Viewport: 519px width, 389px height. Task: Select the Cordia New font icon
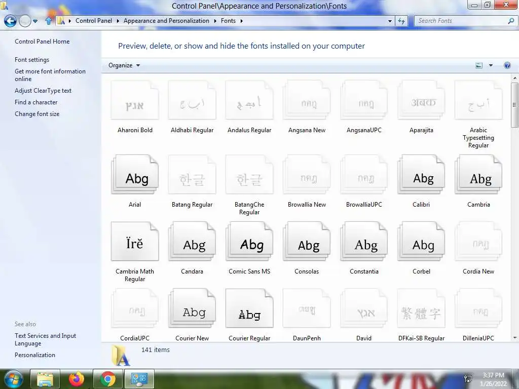[478, 242]
